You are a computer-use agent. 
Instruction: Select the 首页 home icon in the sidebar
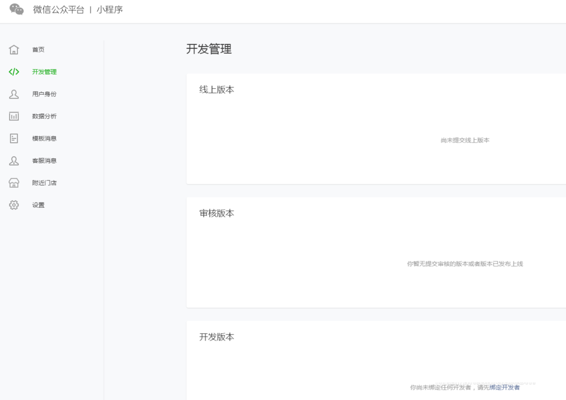(x=14, y=49)
